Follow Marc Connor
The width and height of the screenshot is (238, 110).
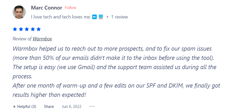pos(70,8)
